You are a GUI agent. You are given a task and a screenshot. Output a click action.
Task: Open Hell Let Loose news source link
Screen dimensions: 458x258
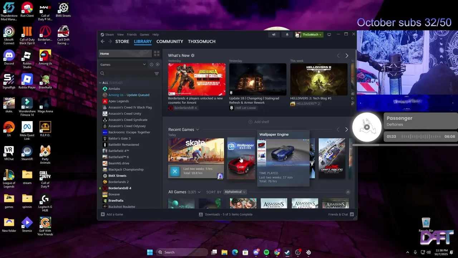(245, 108)
